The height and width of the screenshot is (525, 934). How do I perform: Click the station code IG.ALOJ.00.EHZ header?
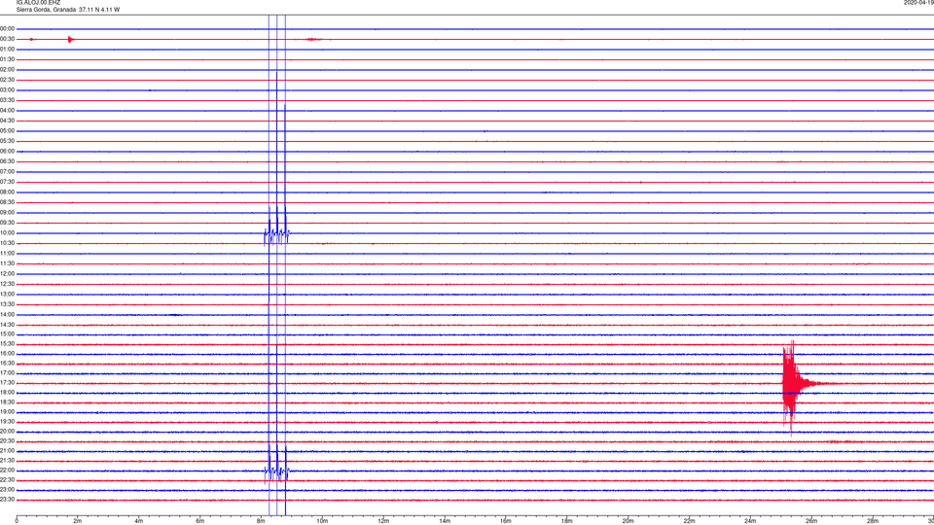[x=38, y=2]
